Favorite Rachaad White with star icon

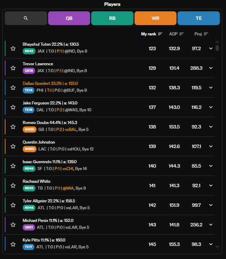pyautogui.click(x=13, y=185)
